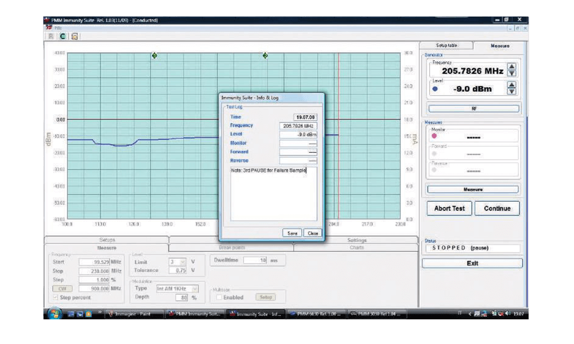Enable the Multiscan Enabled checkbox
The width and height of the screenshot is (574, 344).
pos(219,297)
